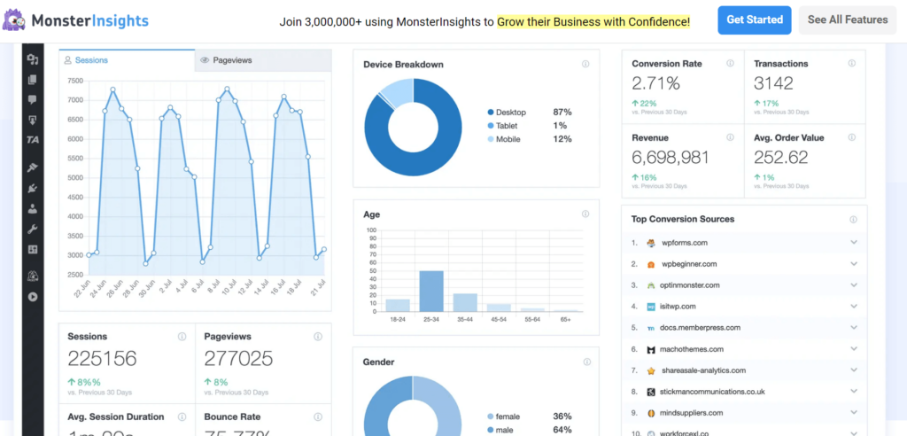Open the Media icon in sidebar

point(33,59)
